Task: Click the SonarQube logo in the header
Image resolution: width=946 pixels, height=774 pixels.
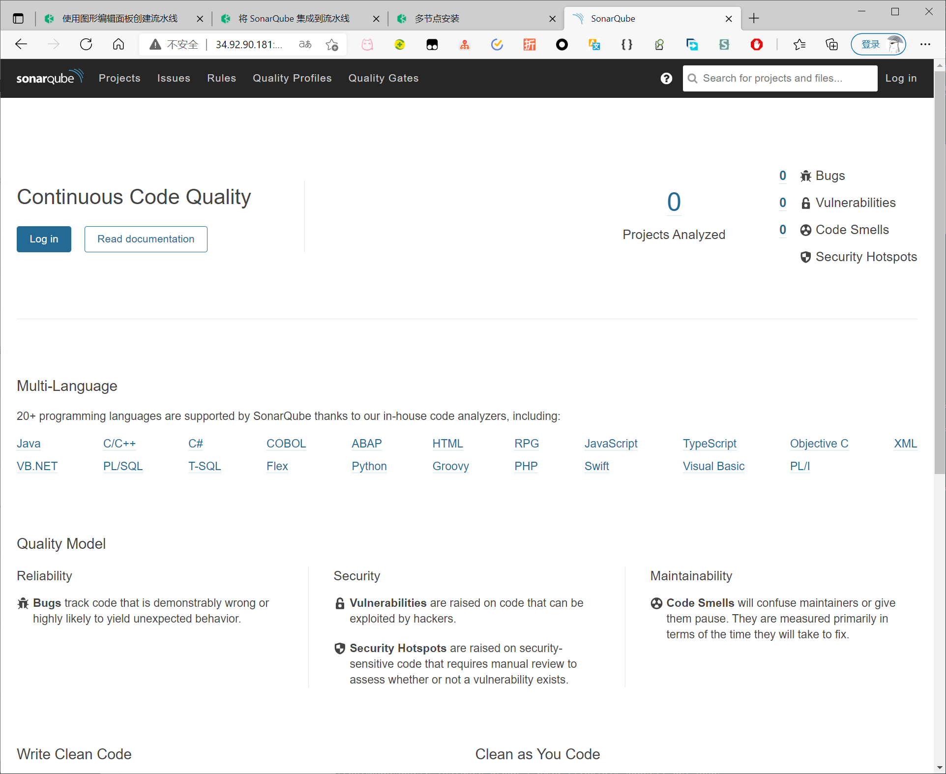Action: (49, 78)
